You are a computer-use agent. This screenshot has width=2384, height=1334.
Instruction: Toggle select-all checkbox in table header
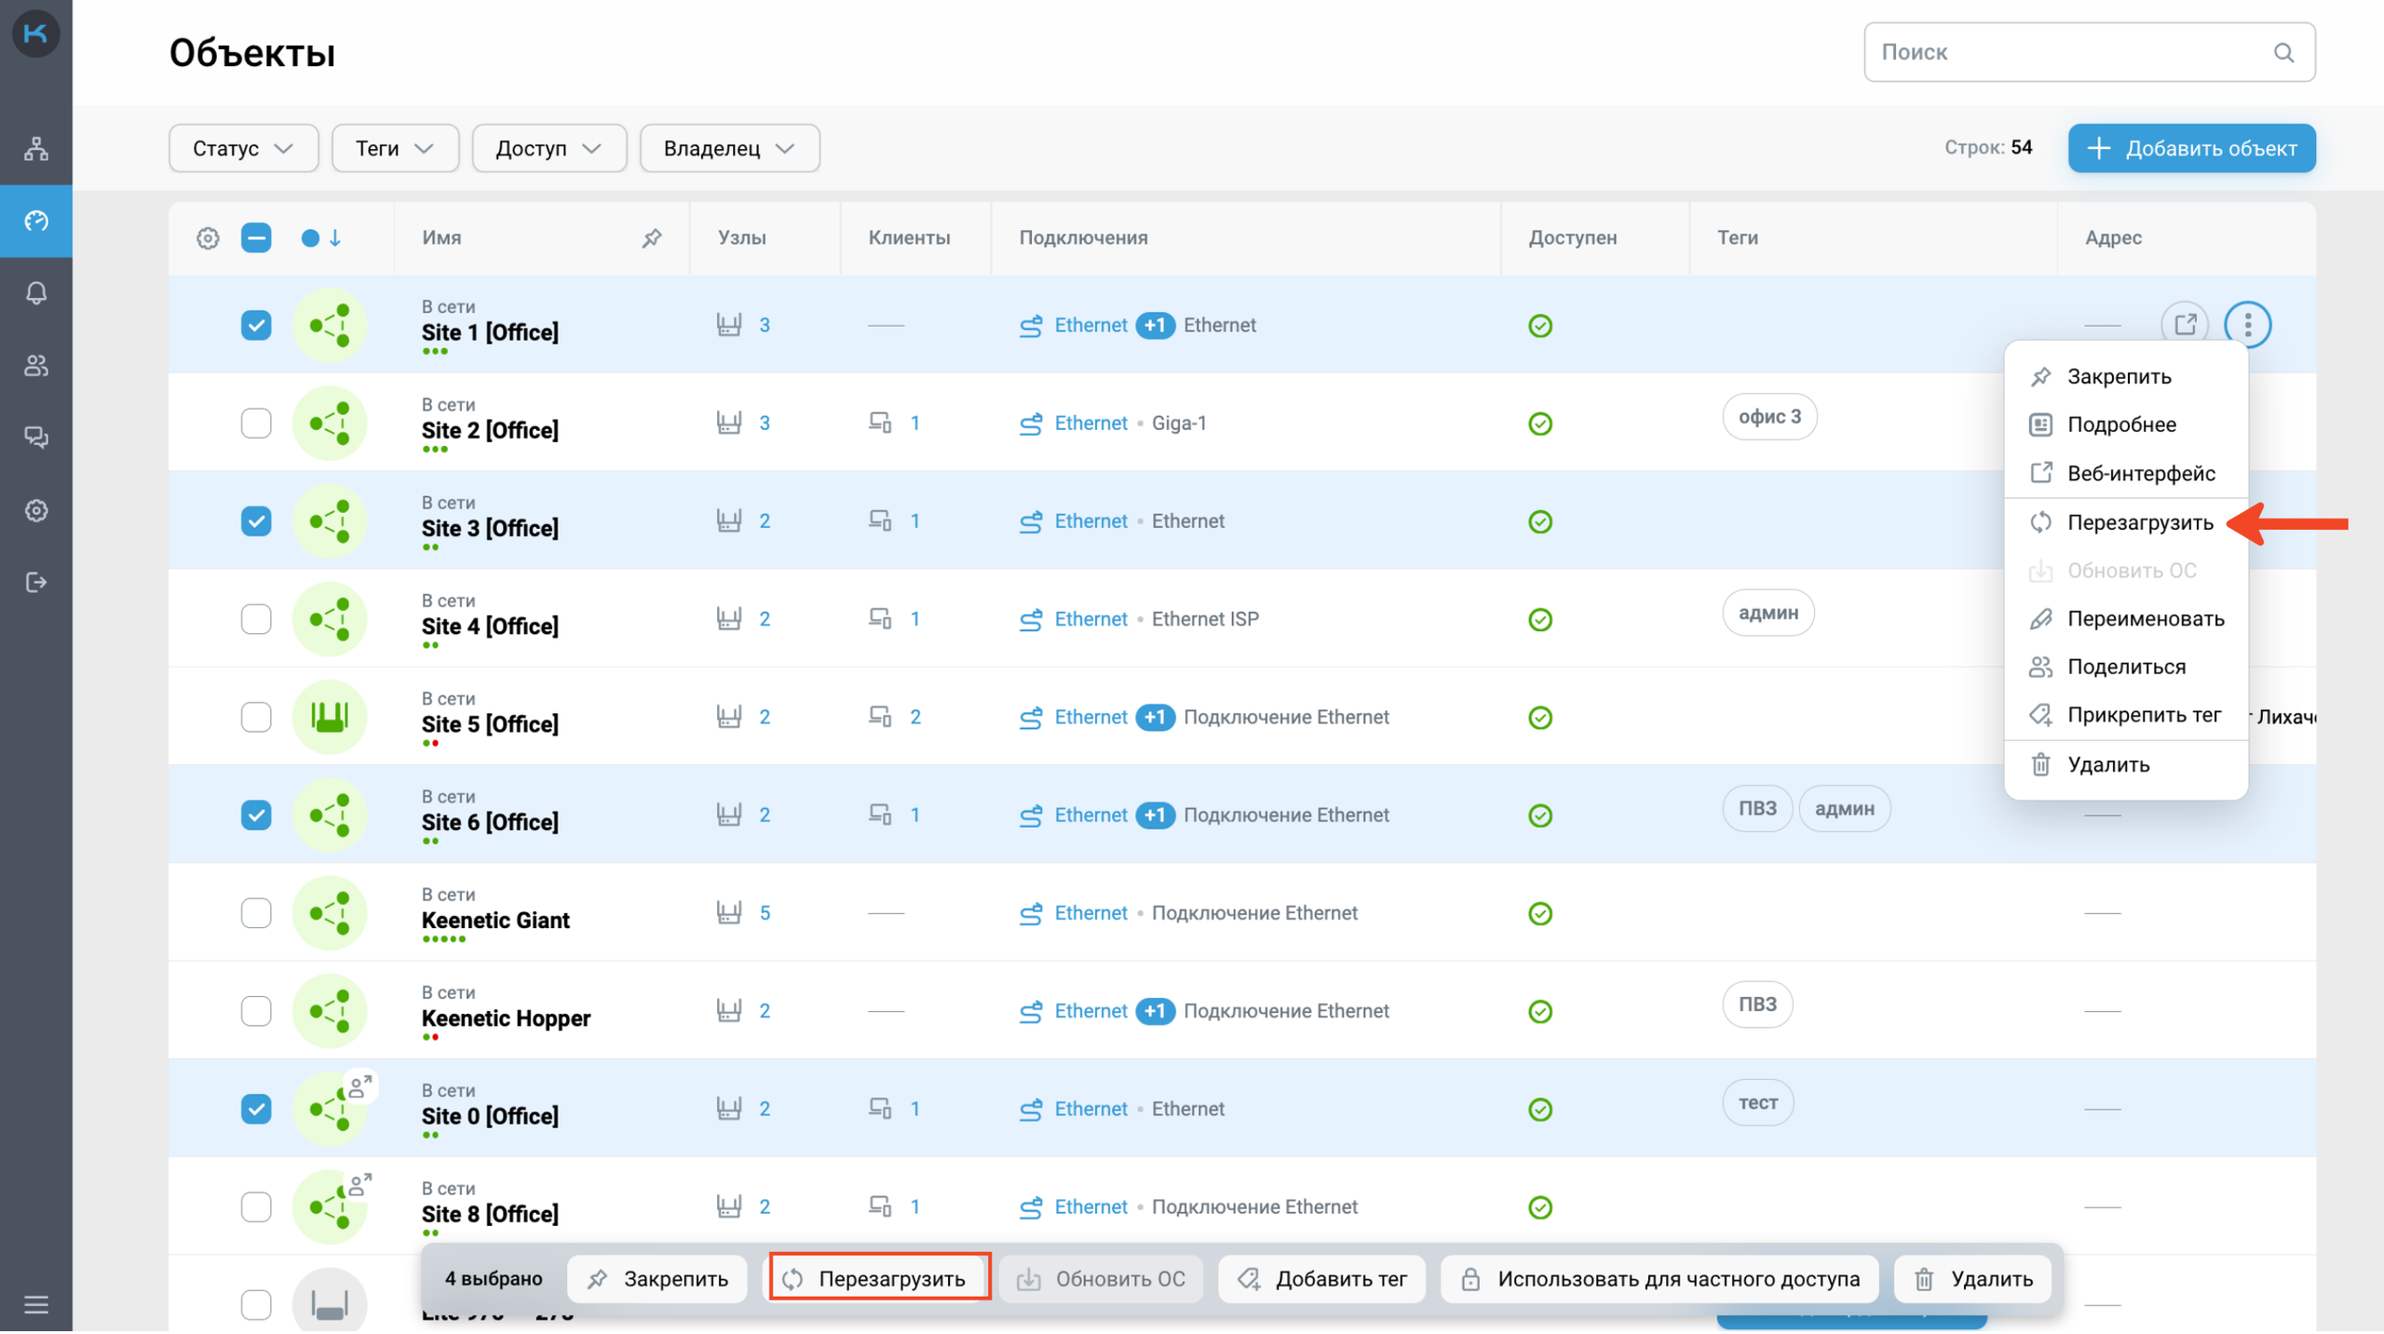(256, 238)
